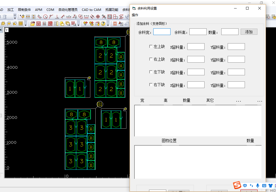The image size is (276, 192).
Task: Click the radius dimension circle icon
Action: pos(45,17)
